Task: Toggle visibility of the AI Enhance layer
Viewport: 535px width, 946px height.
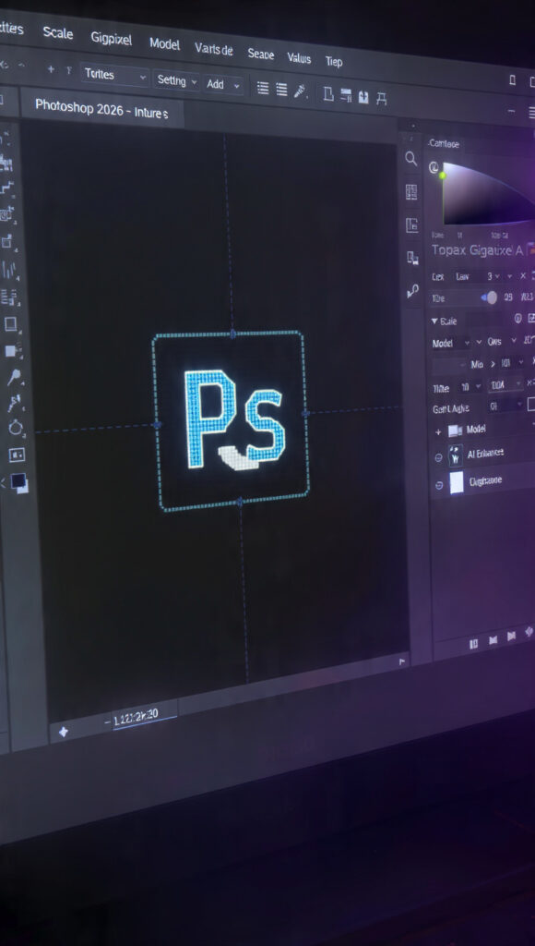Action: 438,458
